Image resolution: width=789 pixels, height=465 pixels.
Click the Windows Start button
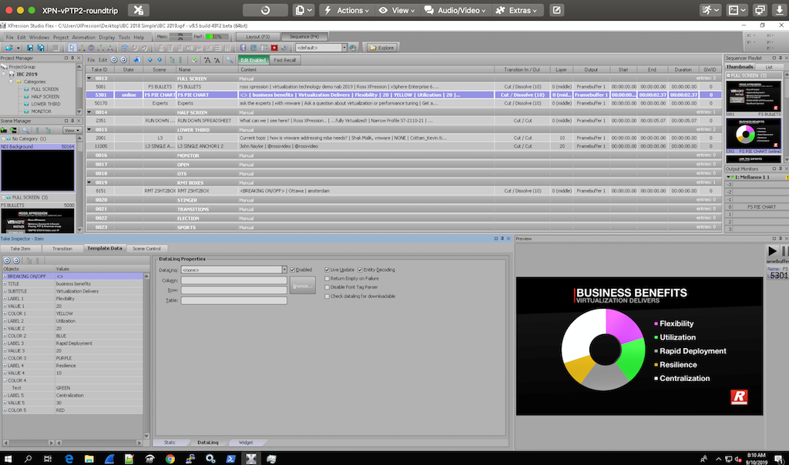point(8,459)
